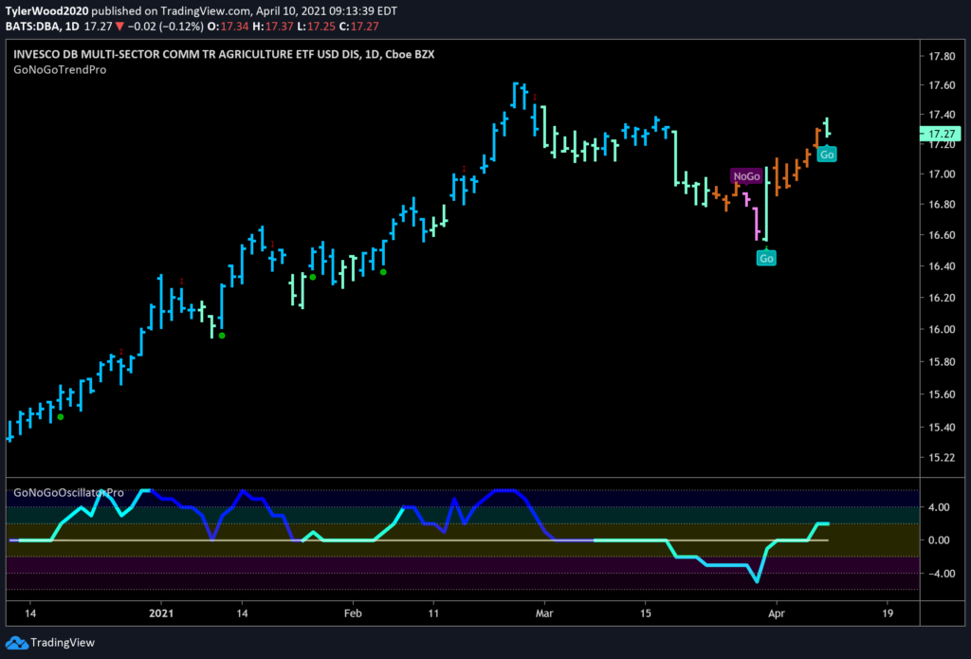
Task: Click the INVESCO DB Agriculture ETF title
Action: [224, 54]
